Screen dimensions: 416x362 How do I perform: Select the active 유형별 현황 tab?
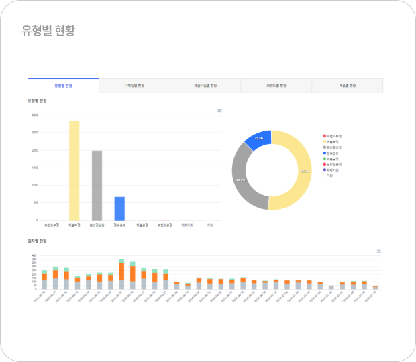click(x=64, y=86)
